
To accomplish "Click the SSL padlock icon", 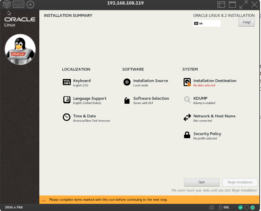I will pyautogui.click(x=220, y=207).
